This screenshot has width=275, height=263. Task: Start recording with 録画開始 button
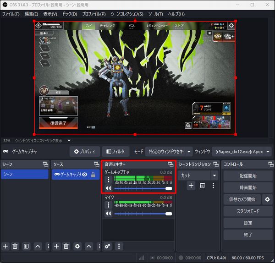(248, 187)
